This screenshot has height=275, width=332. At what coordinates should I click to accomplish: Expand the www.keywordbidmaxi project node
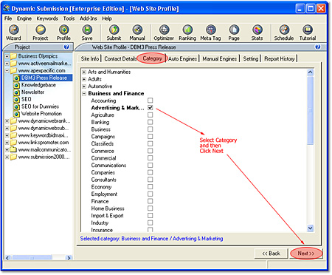pos(7,135)
